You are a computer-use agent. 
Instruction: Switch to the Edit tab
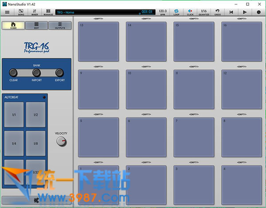click(x=36, y=25)
